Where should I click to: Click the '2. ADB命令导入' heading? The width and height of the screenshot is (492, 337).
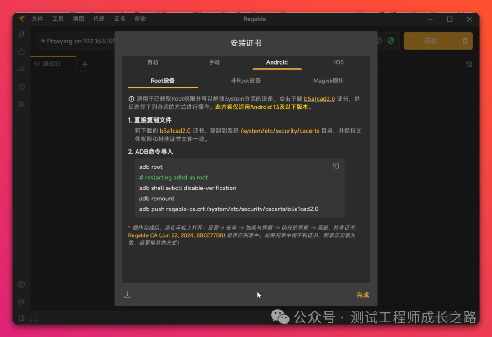click(151, 152)
